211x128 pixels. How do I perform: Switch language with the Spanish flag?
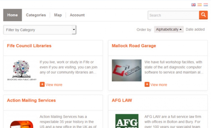[200, 5]
